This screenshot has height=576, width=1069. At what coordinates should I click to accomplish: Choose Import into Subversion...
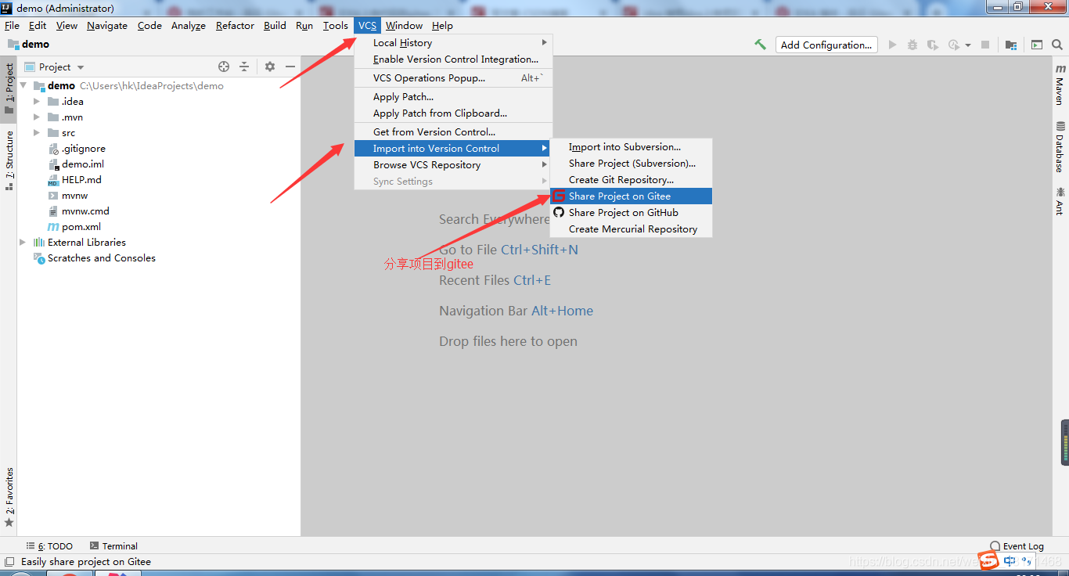[x=632, y=146]
